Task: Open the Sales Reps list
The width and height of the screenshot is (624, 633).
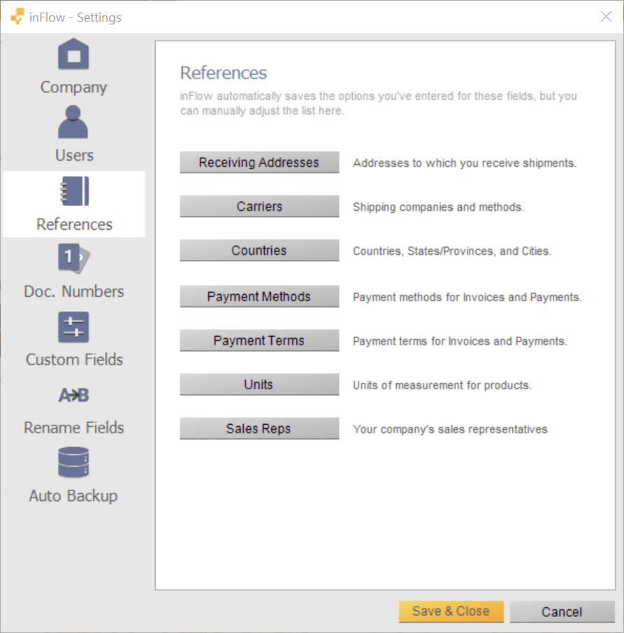Action: [x=259, y=428]
